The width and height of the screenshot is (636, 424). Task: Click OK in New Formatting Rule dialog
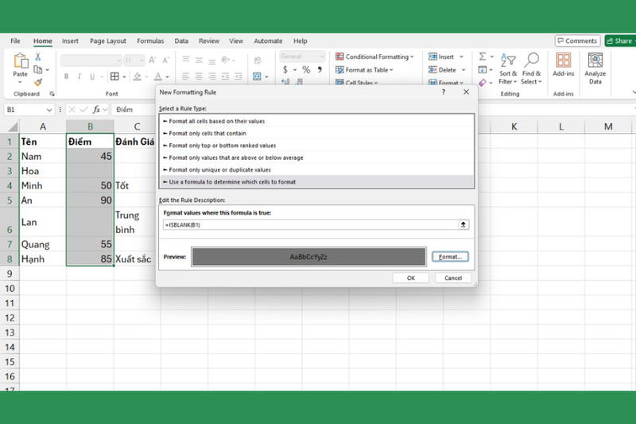click(411, 278)
